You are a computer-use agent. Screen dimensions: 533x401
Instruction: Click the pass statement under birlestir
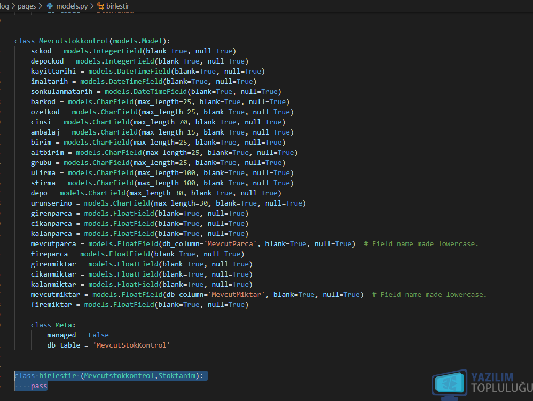click(39, 386)
